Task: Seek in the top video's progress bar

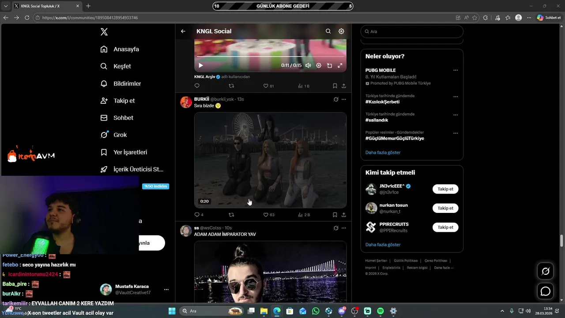Action: point(270,57)
